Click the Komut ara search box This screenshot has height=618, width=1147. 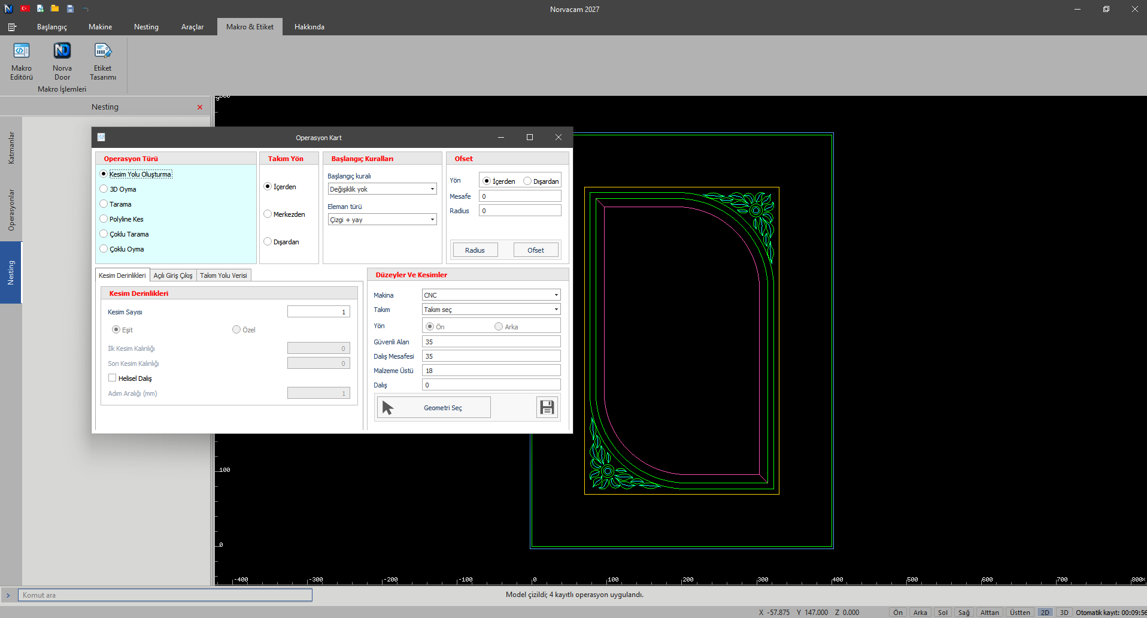[x=165, y=595]
